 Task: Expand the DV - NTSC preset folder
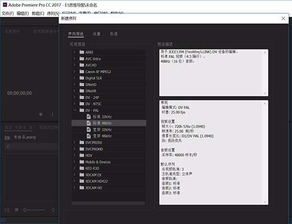75,104
